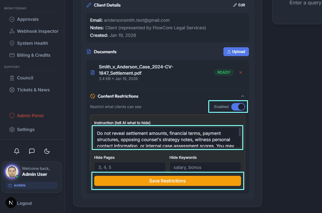This screenshot has height=213, width=322.
Task: Open the chat messages icon
Action: pyautogui.click(x=32, y=151)
